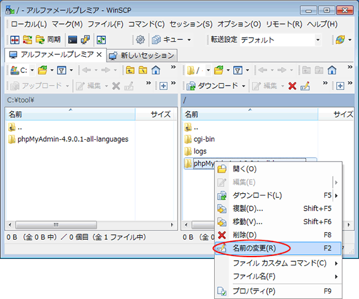Viewport: 359px width, 299px height.
Task: Select 名前の変更(R) in the context menu
Action: click(254, 248)
